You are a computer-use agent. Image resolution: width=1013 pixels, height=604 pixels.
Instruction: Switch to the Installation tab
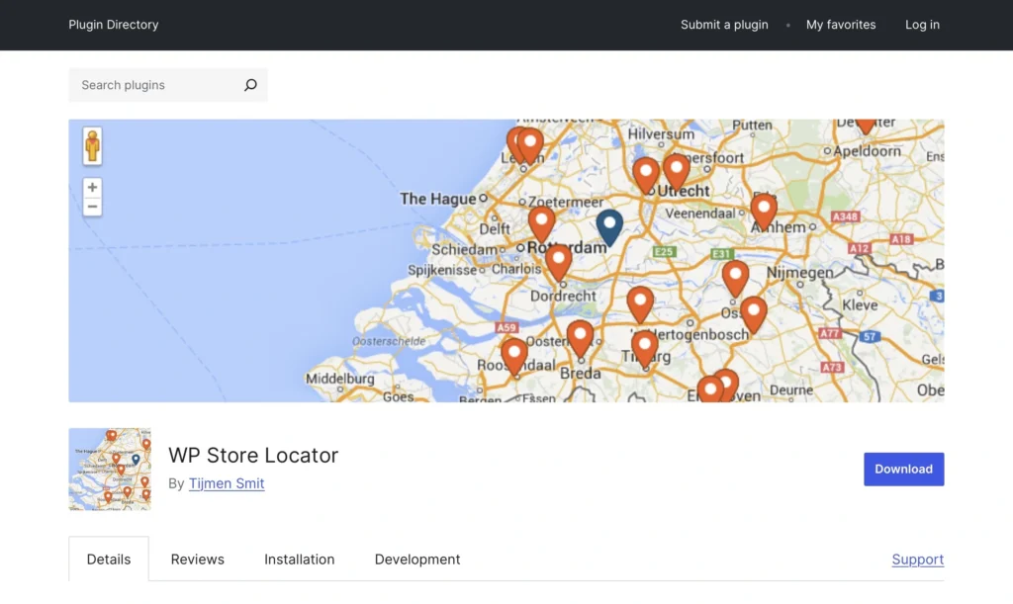[300, 559]
